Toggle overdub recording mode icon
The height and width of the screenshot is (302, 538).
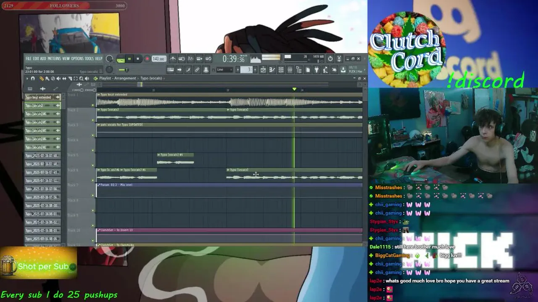200,59
